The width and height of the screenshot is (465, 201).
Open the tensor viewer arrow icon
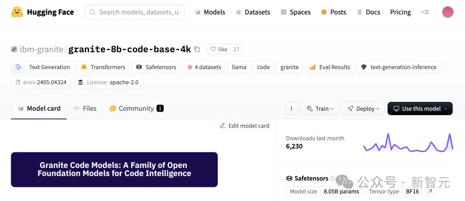[430, 192]
